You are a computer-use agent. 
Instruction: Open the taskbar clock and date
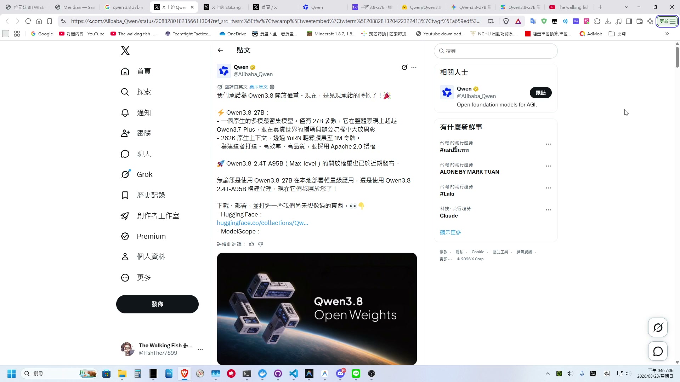[x=655, y=374]
